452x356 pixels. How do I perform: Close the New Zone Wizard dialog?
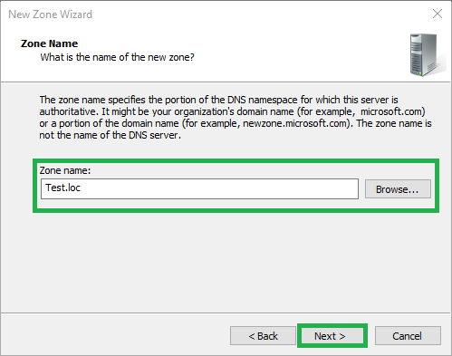pyautogui.click(x=438, y=14)
